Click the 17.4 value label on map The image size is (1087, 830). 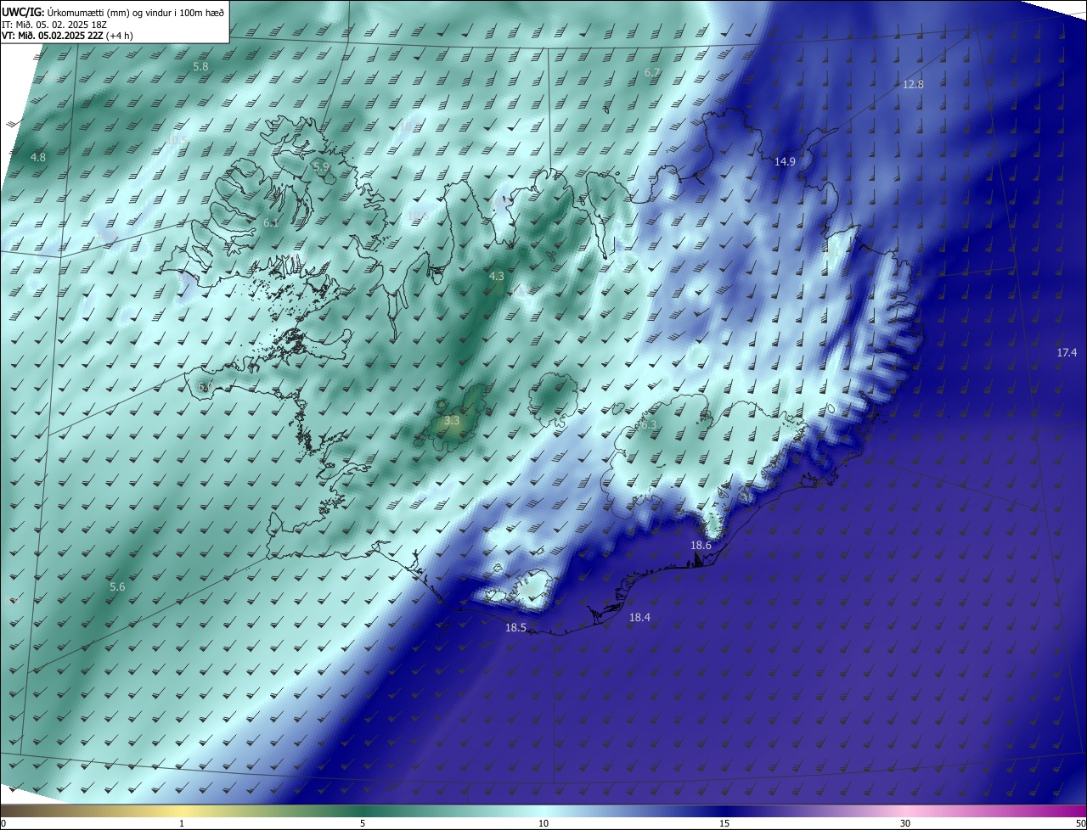click(x=1067, y=352)
